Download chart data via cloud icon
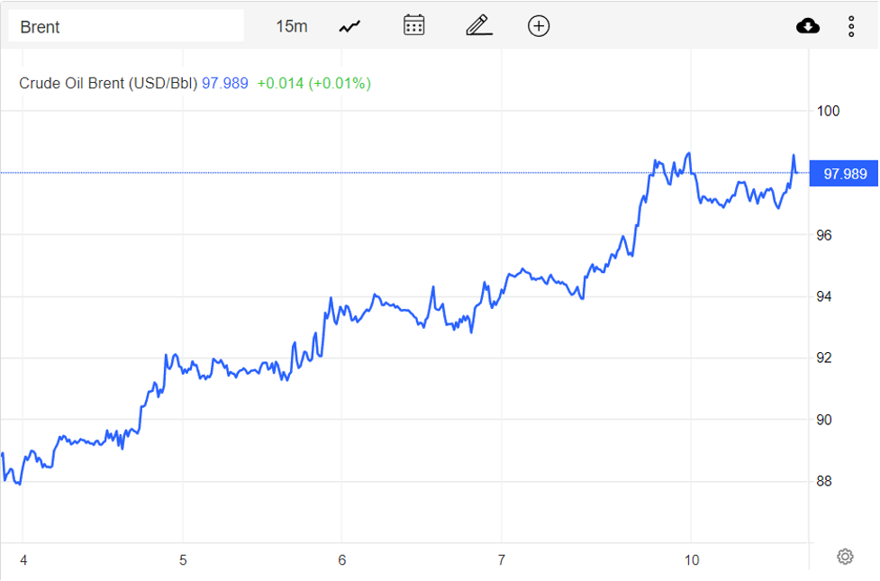This screenshot has height=581, width=880. coord(808,26)
